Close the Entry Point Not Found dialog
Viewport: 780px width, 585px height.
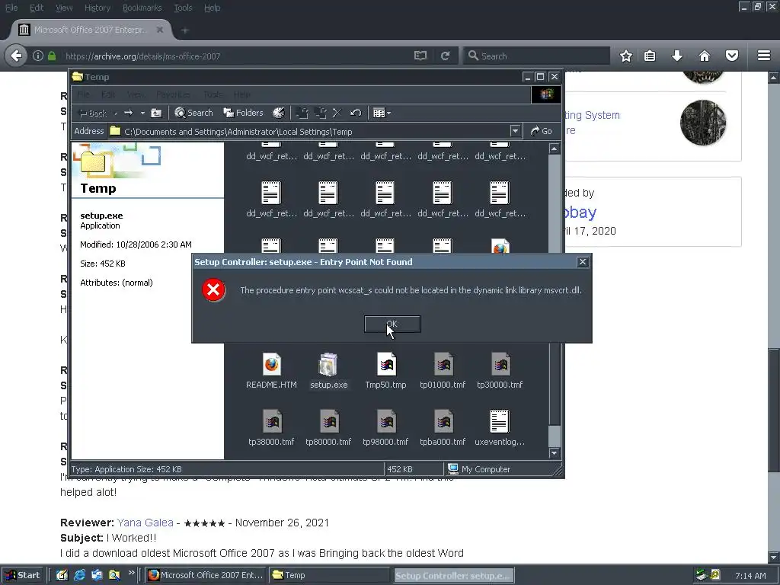[x=583, y=262]
